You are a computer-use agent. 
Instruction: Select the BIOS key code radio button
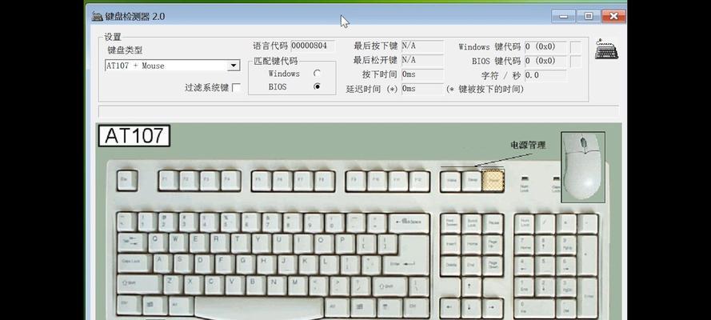coord(318,86)
